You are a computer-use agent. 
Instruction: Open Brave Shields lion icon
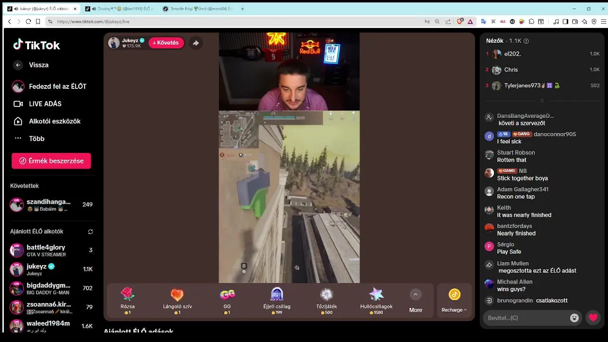point(460,21)
